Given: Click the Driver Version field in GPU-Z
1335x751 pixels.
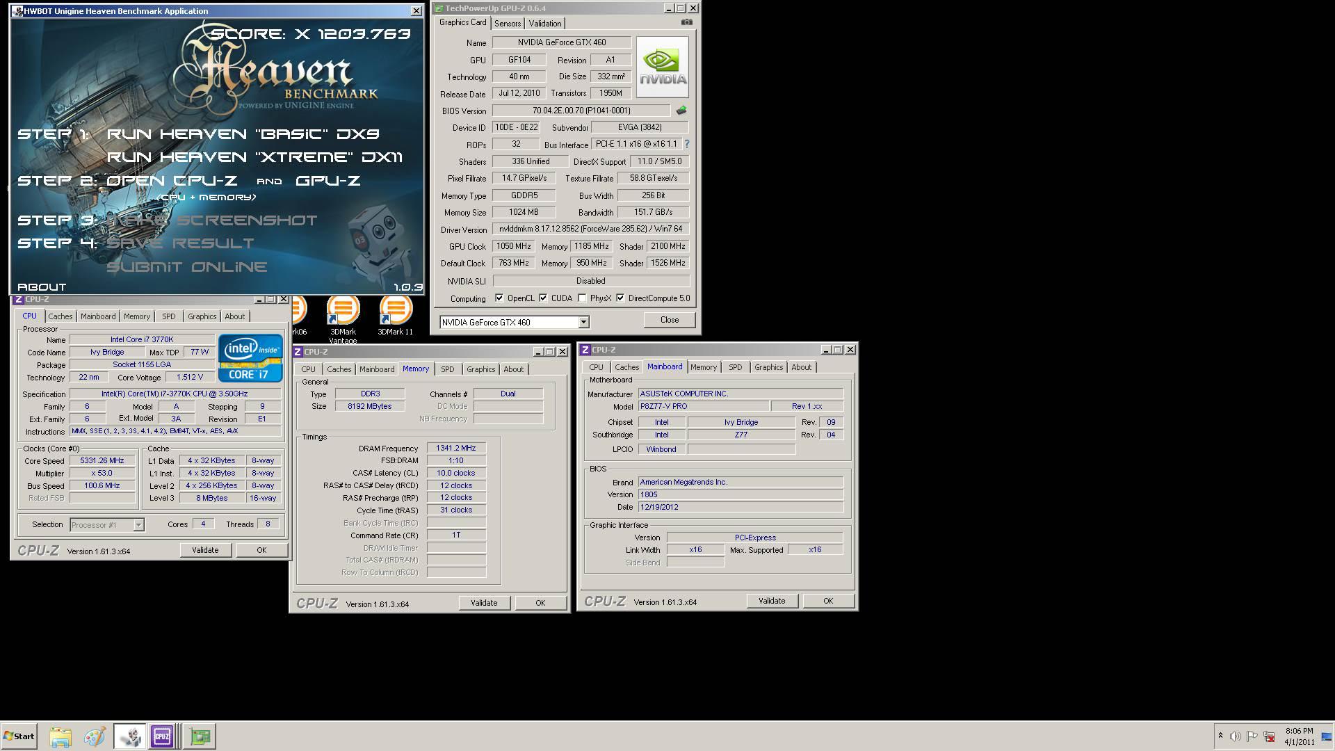Looking at the screenshot, I should click(590, 229).
